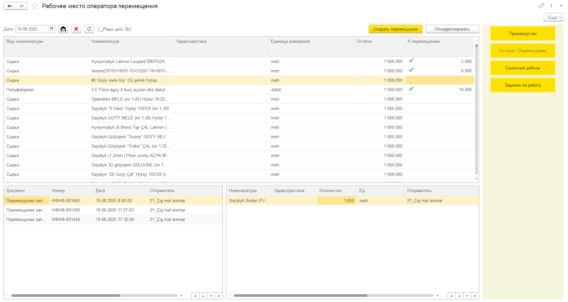Open the date picker calendar icon

click(x=52, y=29)
